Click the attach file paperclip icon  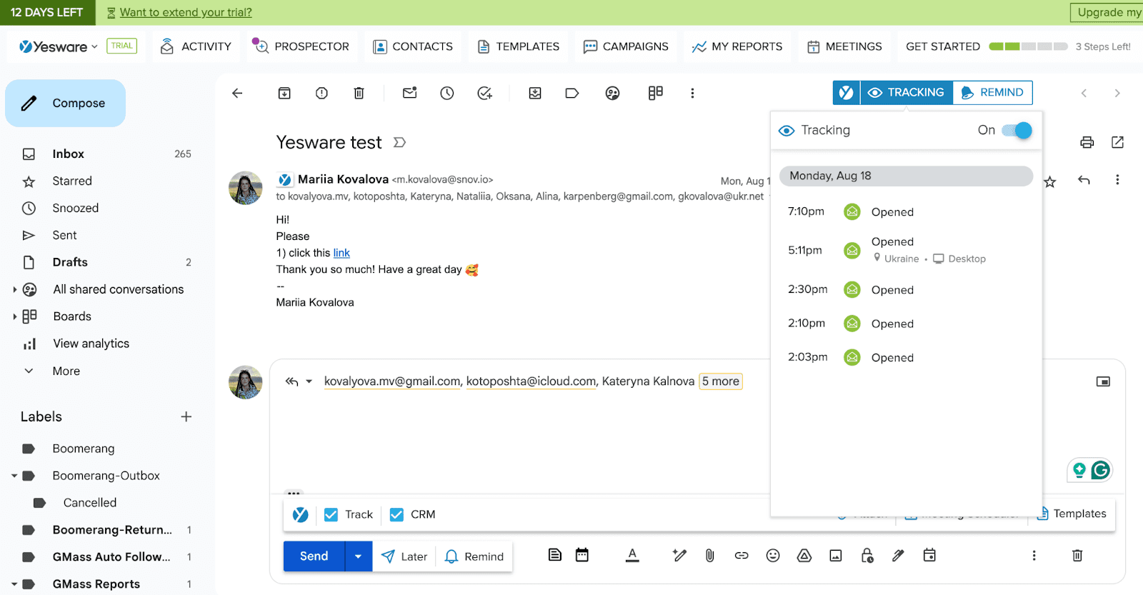(709, 555)
